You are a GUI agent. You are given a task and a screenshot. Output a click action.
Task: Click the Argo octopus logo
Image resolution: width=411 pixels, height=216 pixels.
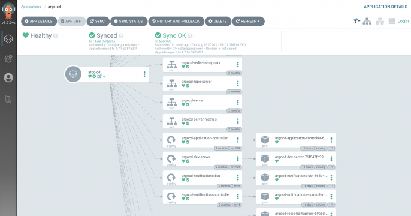8,11
